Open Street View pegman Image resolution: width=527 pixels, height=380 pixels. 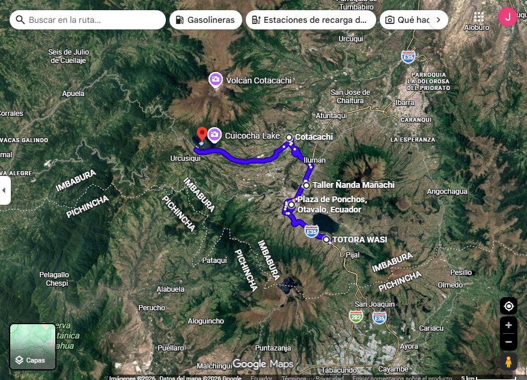pos(508,361)
